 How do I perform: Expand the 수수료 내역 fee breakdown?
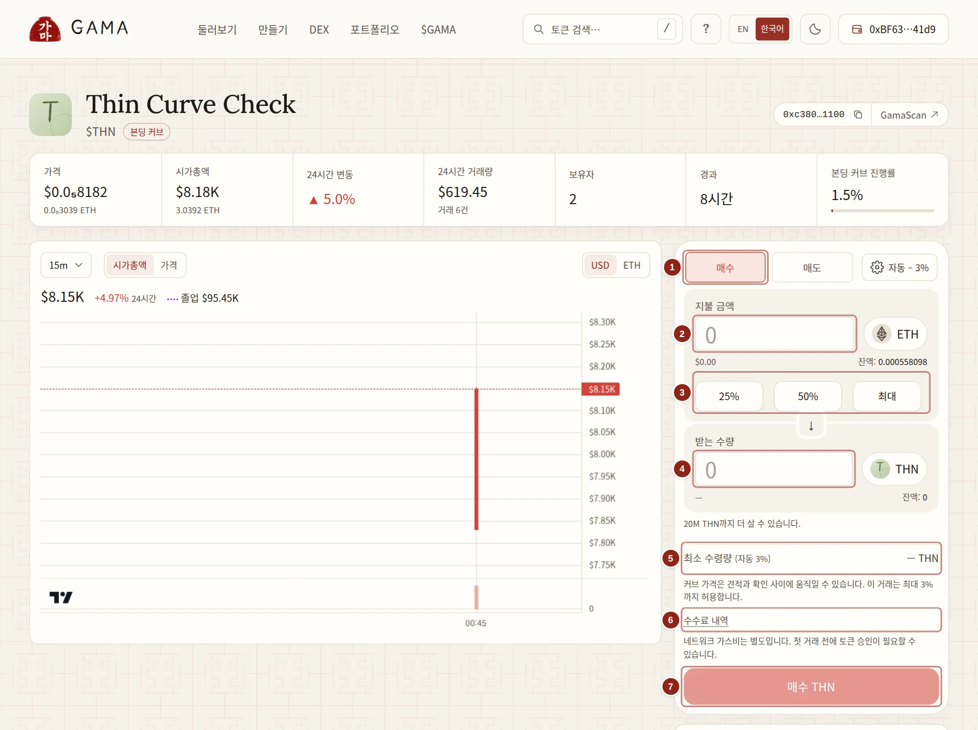[x=706, y=621]
